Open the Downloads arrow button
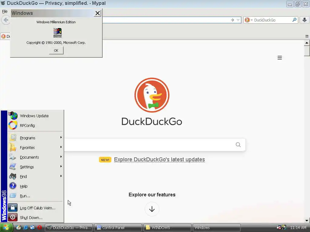The height and width of the screenshot is (232, 310). point(305,20)
